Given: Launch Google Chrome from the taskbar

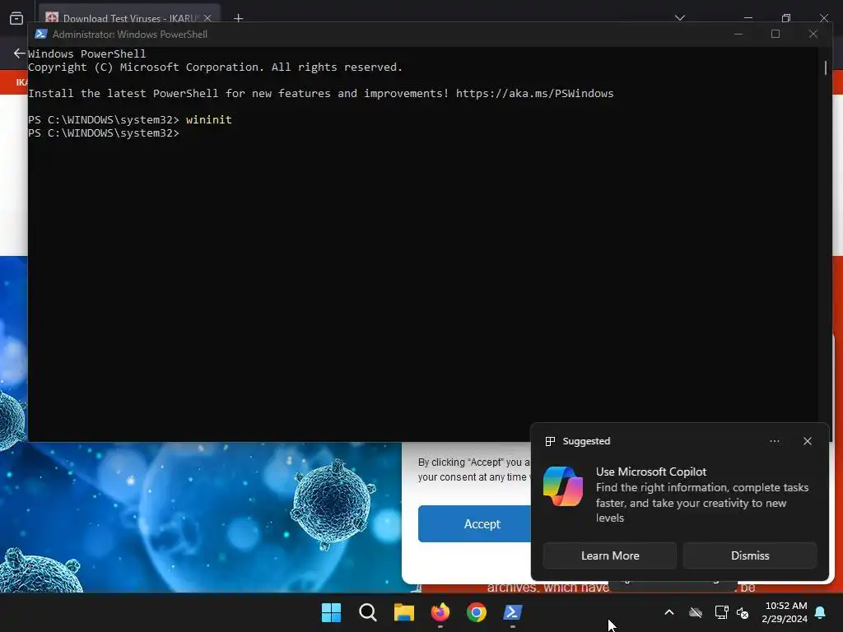Looking at the screenshot, I should point(477,612).
